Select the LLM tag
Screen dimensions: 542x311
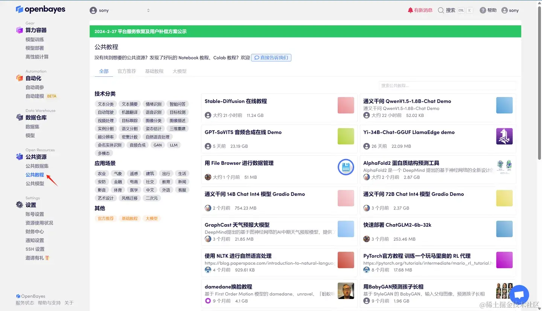click(174, 145)
